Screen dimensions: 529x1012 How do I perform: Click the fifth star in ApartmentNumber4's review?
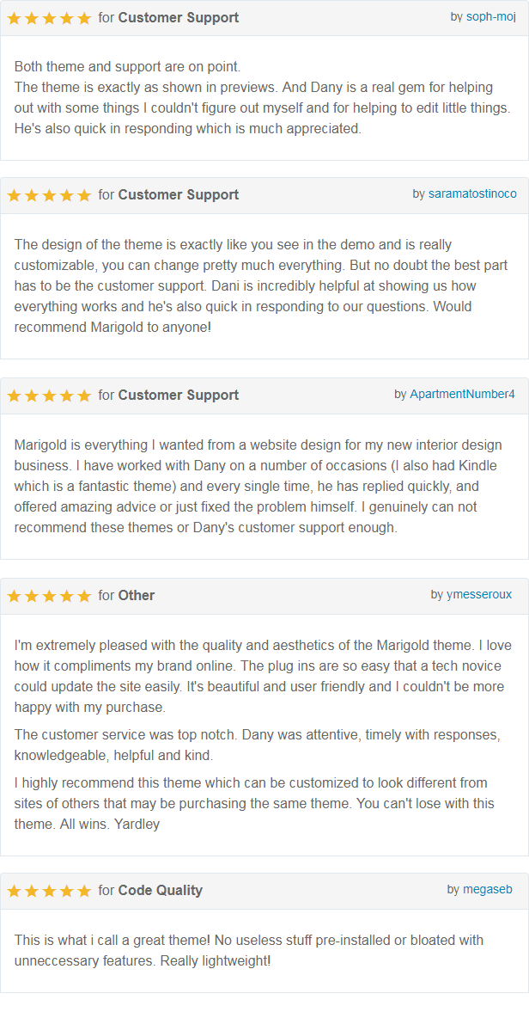[84, 396]
